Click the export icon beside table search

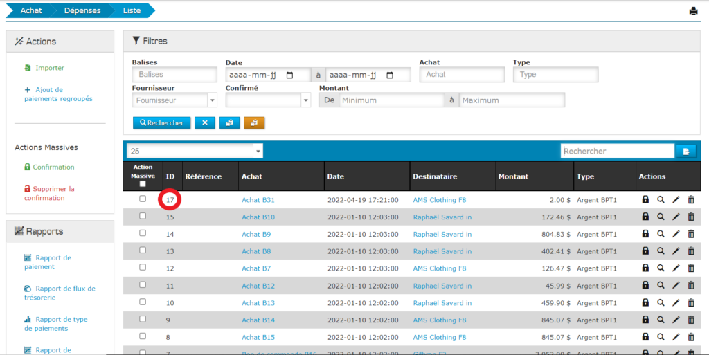point(686,151)
